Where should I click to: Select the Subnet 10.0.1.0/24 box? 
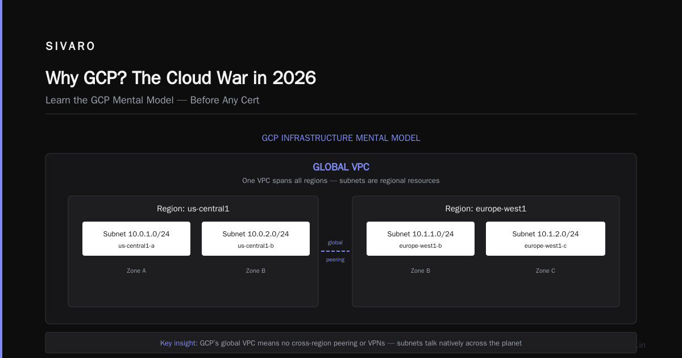click(x=136, y=239)
